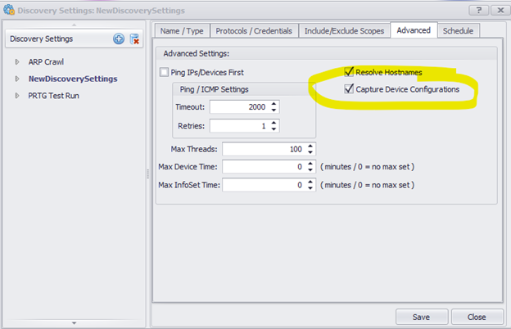Screen dimensions: 511x329
Task: Open the Schedule tab
Action: tap(458, 31)
